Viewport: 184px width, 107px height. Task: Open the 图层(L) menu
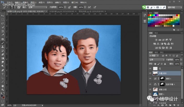click(33, 2)
